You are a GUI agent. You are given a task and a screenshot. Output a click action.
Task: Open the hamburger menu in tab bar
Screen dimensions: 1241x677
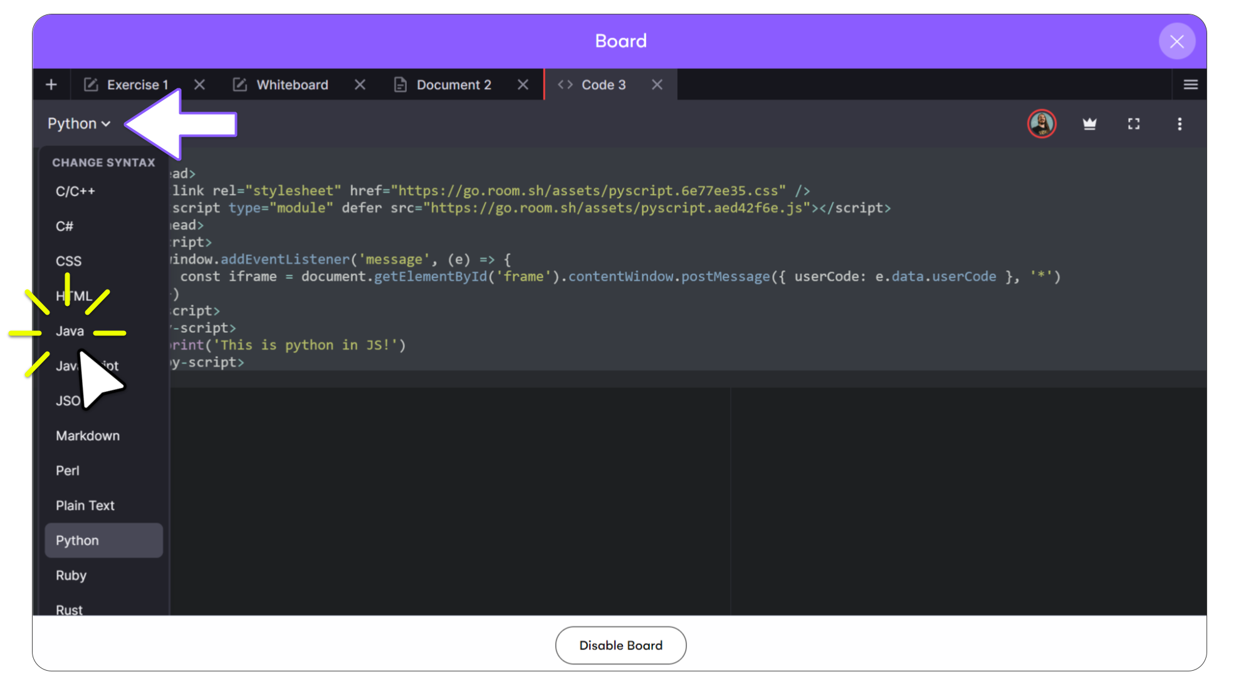click(1190, 85)
